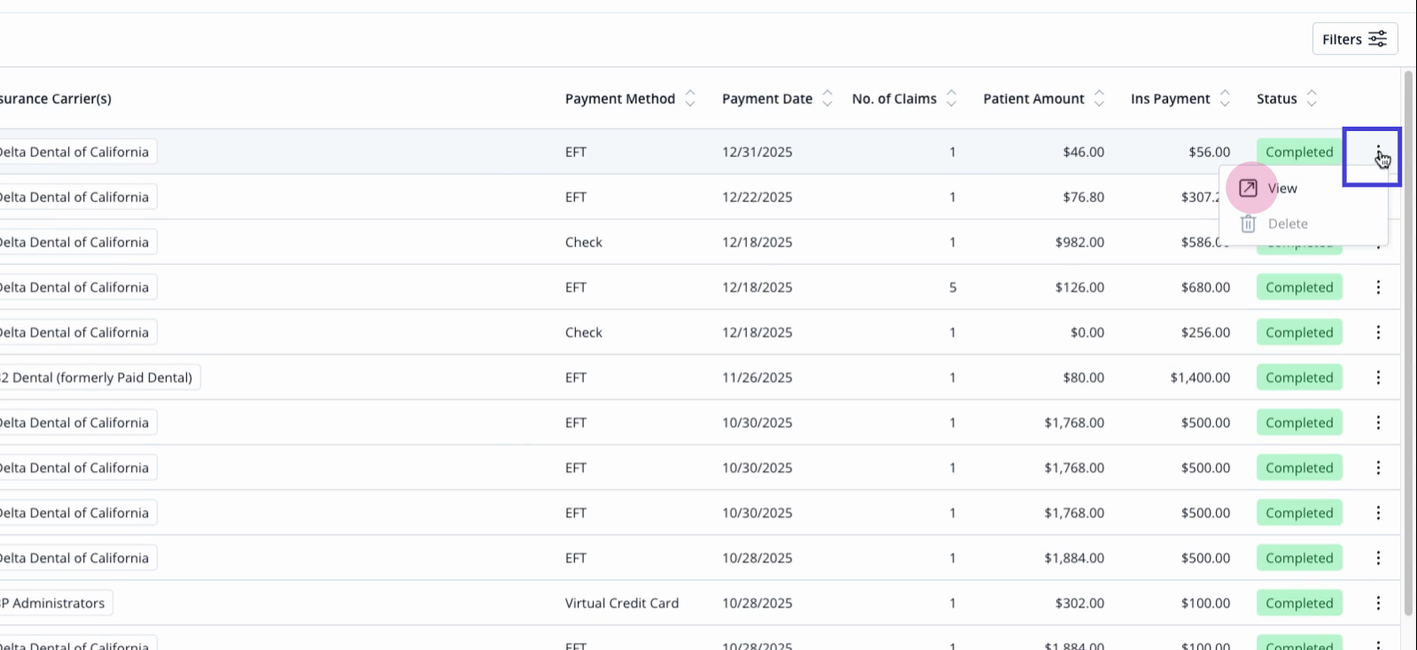Open three-dot menu for $1,400.00 payment row
1417x650 pixels.
(x=1378, y=377)
